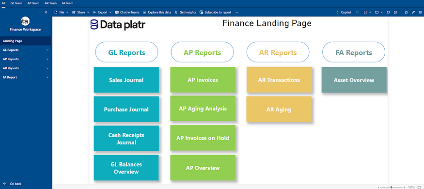Open the Purchase Journal report
This screenshot has width=424, height=189.
tap(126, 109)
